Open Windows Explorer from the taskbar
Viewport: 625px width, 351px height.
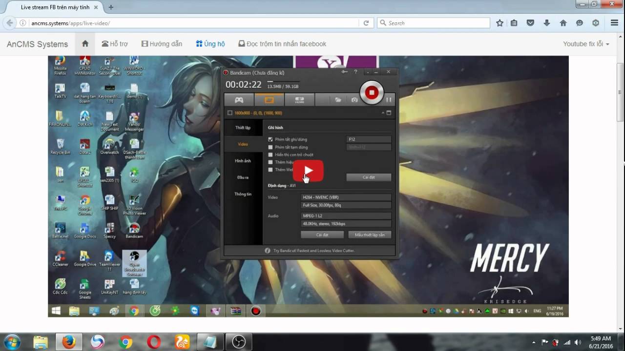coord(41,342)
